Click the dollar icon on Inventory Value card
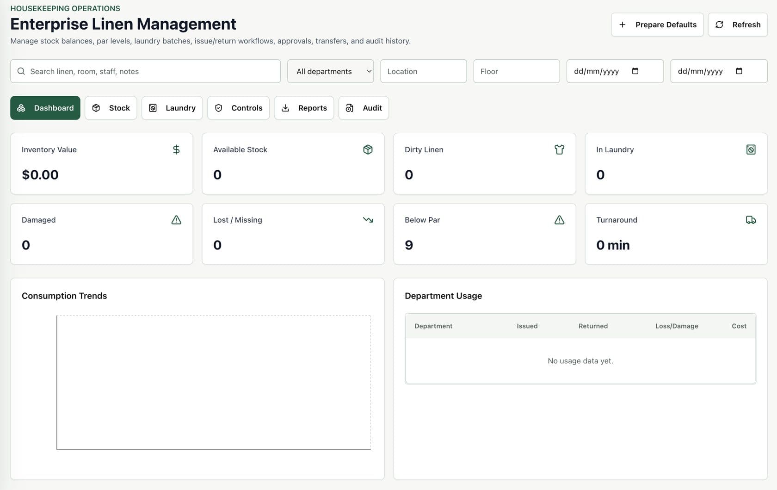The width and height of the screenshot is (777, 490). coord(176,149)
